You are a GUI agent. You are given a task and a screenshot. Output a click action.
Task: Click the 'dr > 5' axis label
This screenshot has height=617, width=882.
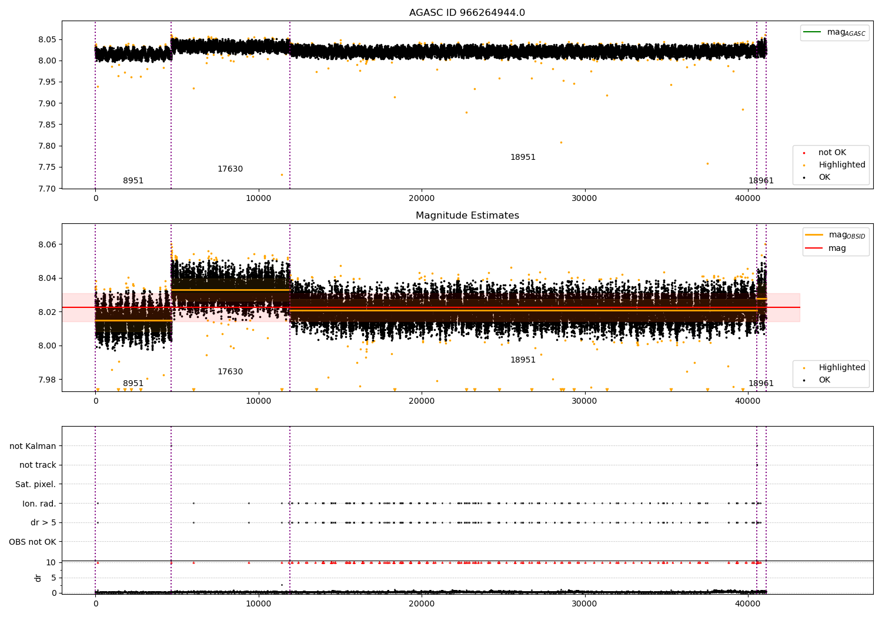point(43,522)
